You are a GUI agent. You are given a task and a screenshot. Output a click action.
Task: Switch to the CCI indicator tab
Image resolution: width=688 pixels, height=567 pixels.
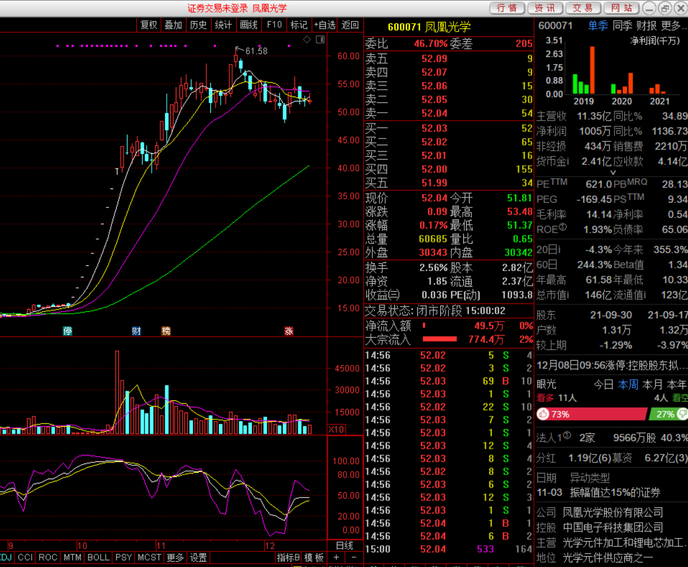[x=25, y=557]
